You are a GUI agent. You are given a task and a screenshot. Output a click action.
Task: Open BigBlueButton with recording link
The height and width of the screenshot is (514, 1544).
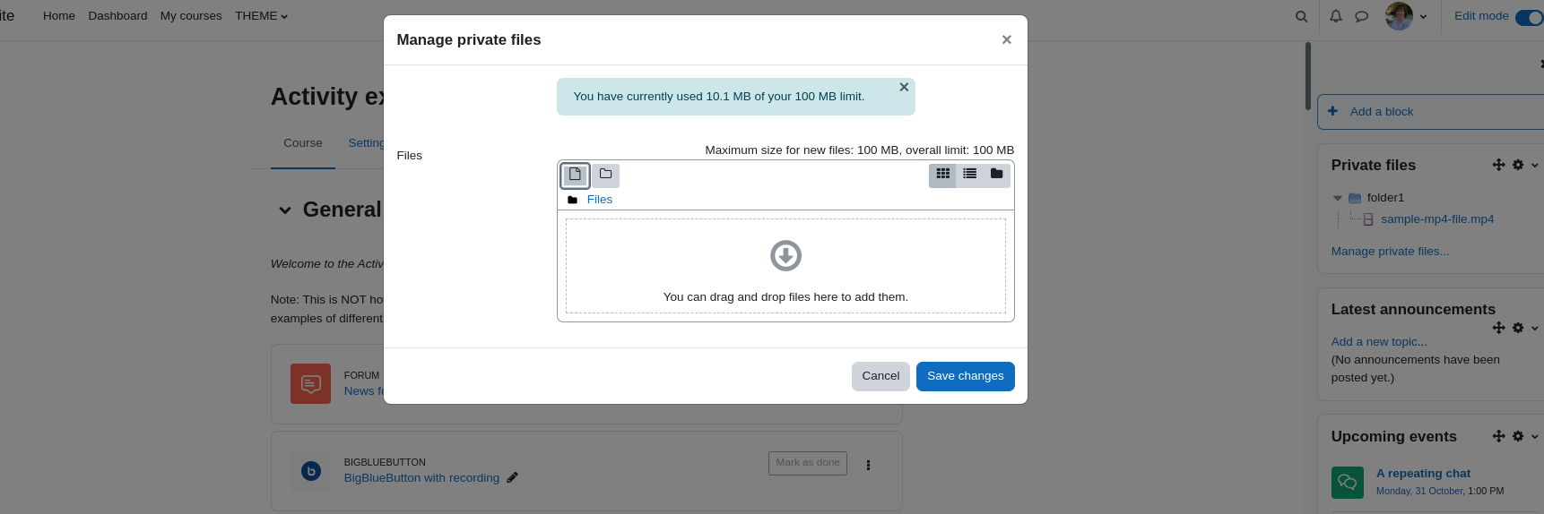pyautogui.click(x=421, y=478)
